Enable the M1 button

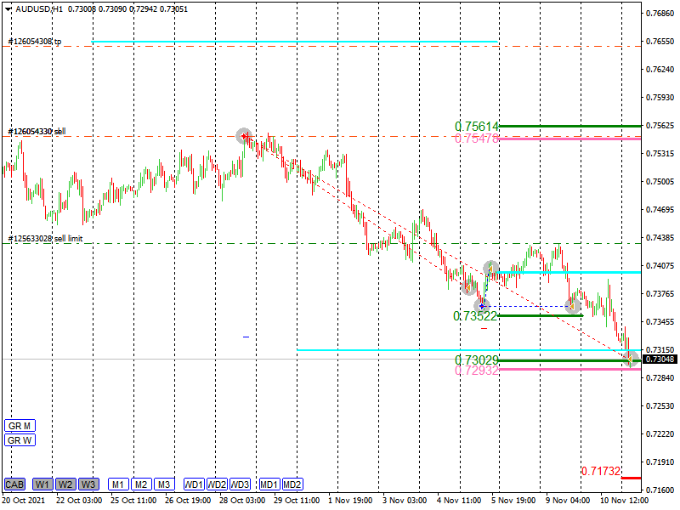pos(118,484)
